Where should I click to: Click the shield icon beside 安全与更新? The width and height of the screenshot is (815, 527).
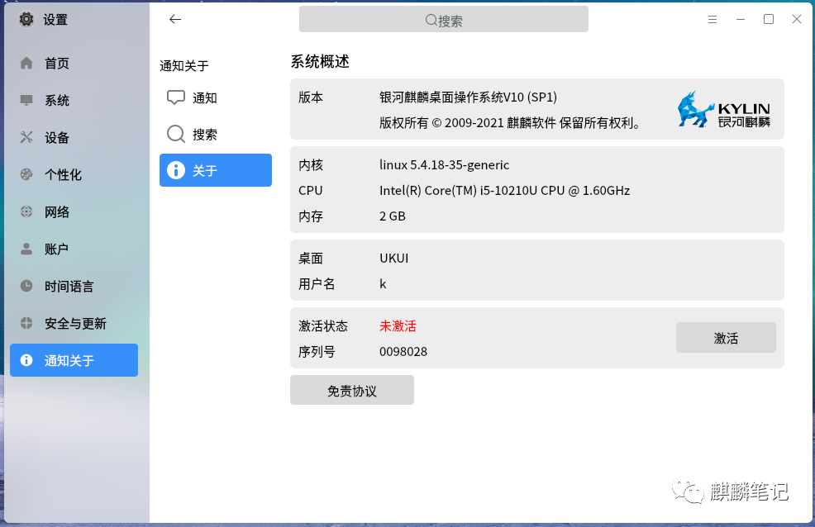click(26, 323)
